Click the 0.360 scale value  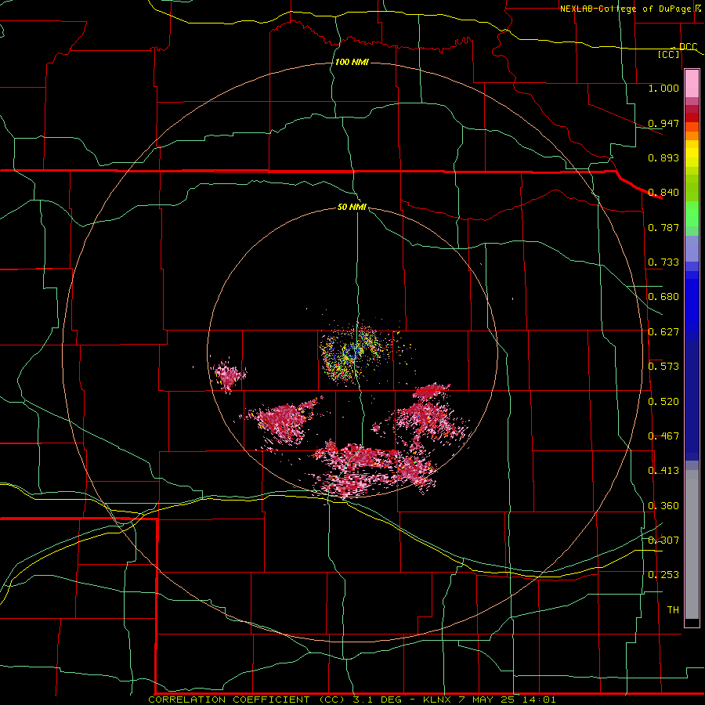663,506
